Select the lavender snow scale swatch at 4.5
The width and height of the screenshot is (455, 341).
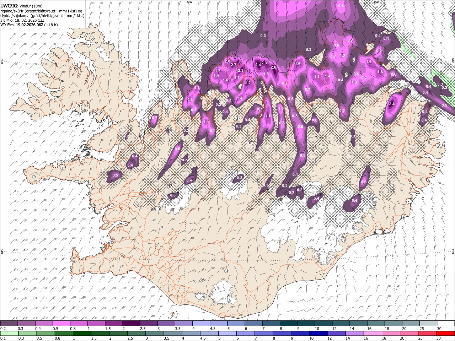tap(219, 323)
